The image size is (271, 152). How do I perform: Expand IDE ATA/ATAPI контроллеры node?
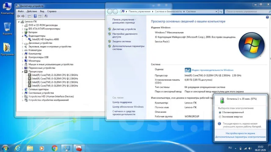coord(22,29)
